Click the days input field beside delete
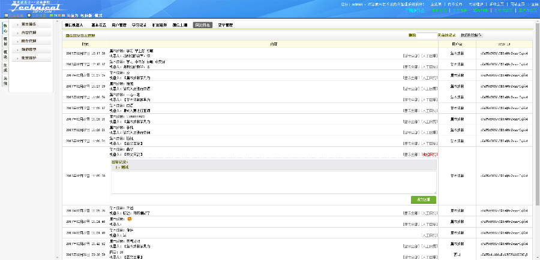 pyautogui.click(x=427, y=35)
